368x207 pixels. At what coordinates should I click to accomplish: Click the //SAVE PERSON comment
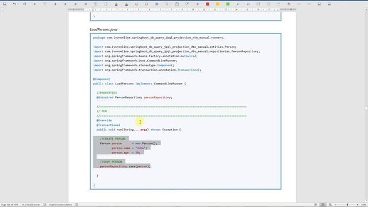[111, 162]
